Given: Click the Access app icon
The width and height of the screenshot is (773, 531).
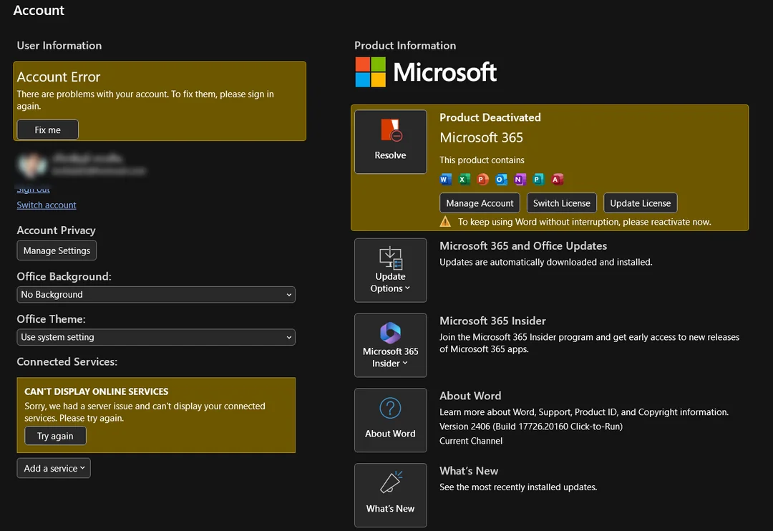Looking at the screenshot, I should point(557,180).
